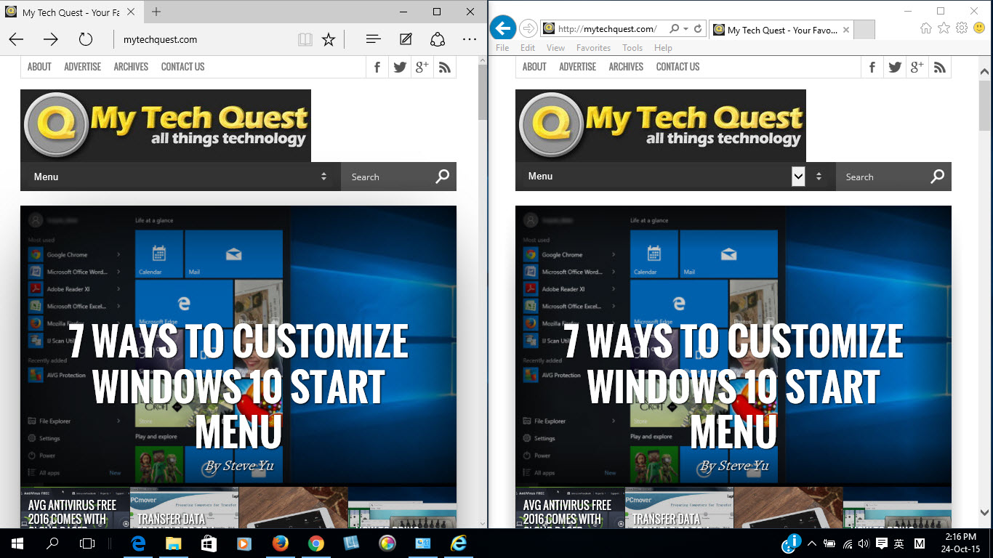
Task: Open the Hub panel in Edge
Action: pos(373,39)
